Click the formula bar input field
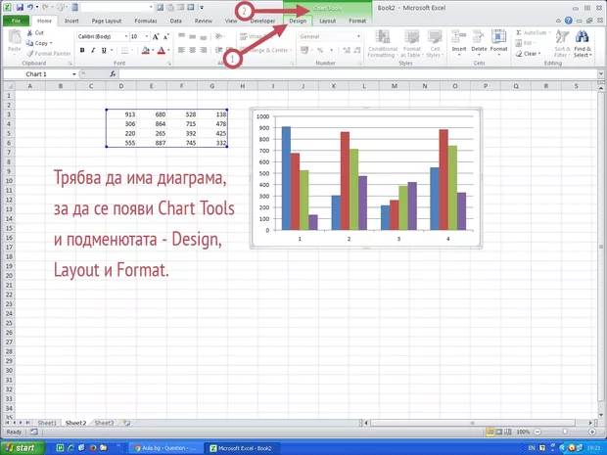 tap(358, 74)
